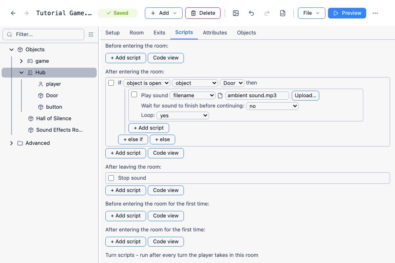Select Hall of Silence in the tree
This screenshot has width=395, height=263.
53,119
